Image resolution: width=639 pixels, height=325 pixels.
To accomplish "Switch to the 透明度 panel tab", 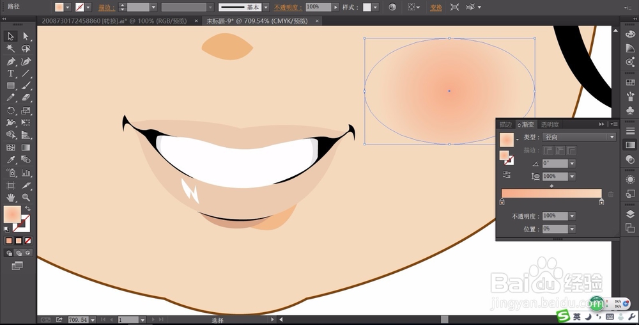I will pyautogui.click(x=550, y=124).
